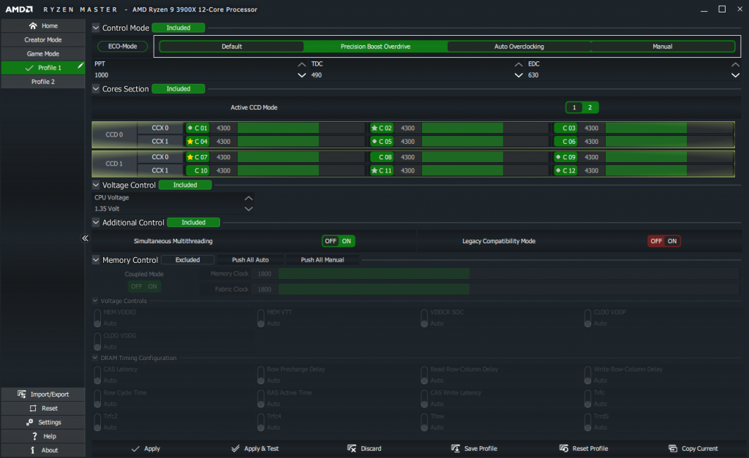749x458 pixels.
Task: Click the C 03 core badge
Action: (x=565, y=128)
